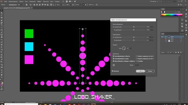Image resolution: width=188 pixels, height=105 pixels.
Task: Open the Layers panel options menu
Action: pos(183,34)
